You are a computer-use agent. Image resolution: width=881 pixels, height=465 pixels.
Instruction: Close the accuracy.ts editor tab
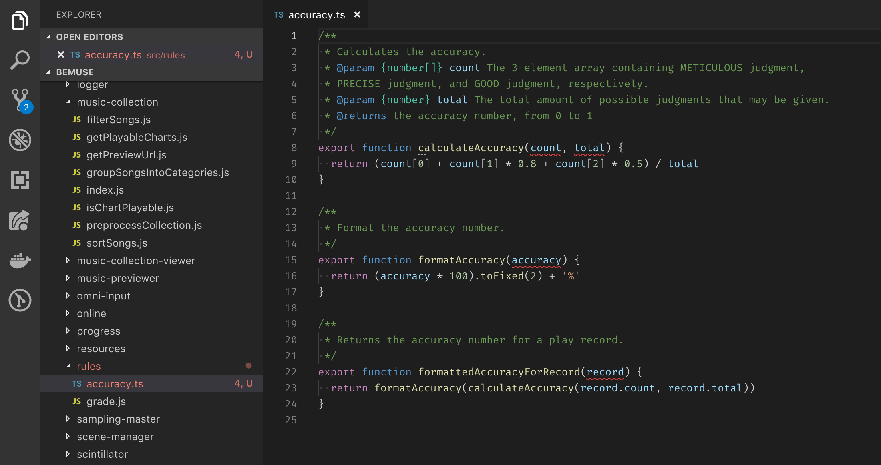point(357,15)
